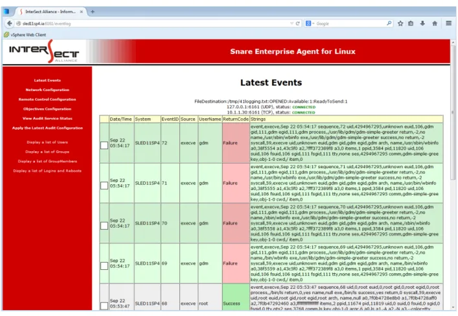Click the Failure cell of event 72

click(236, 143)
